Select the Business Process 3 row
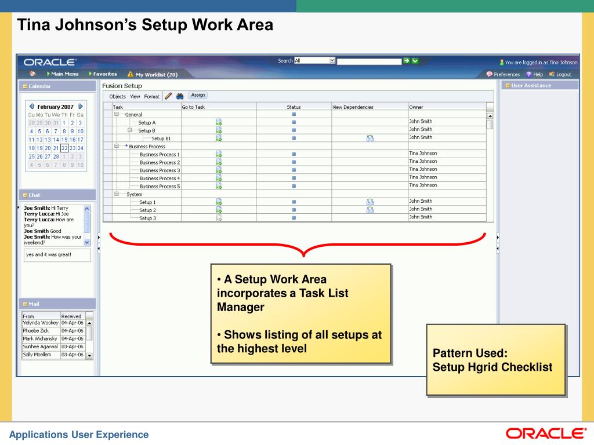Viewport: 594px width, 445px height. click(295, 170)
